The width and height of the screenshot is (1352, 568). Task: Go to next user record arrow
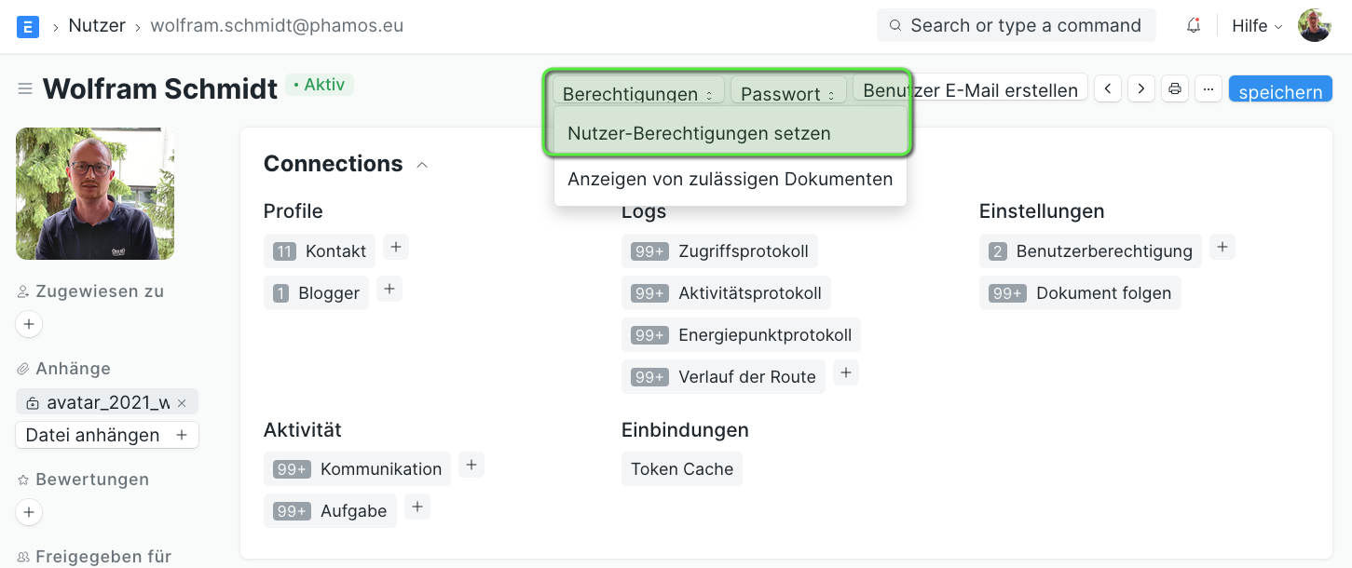click(x=1141, y=89)
